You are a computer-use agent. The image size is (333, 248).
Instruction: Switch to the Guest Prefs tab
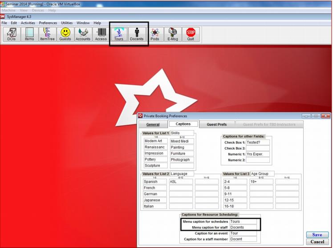tap(217, 124)
